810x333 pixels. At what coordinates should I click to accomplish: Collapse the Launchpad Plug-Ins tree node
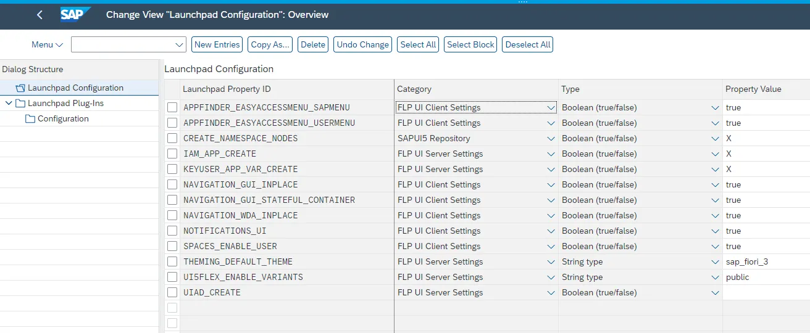(9, 104)
